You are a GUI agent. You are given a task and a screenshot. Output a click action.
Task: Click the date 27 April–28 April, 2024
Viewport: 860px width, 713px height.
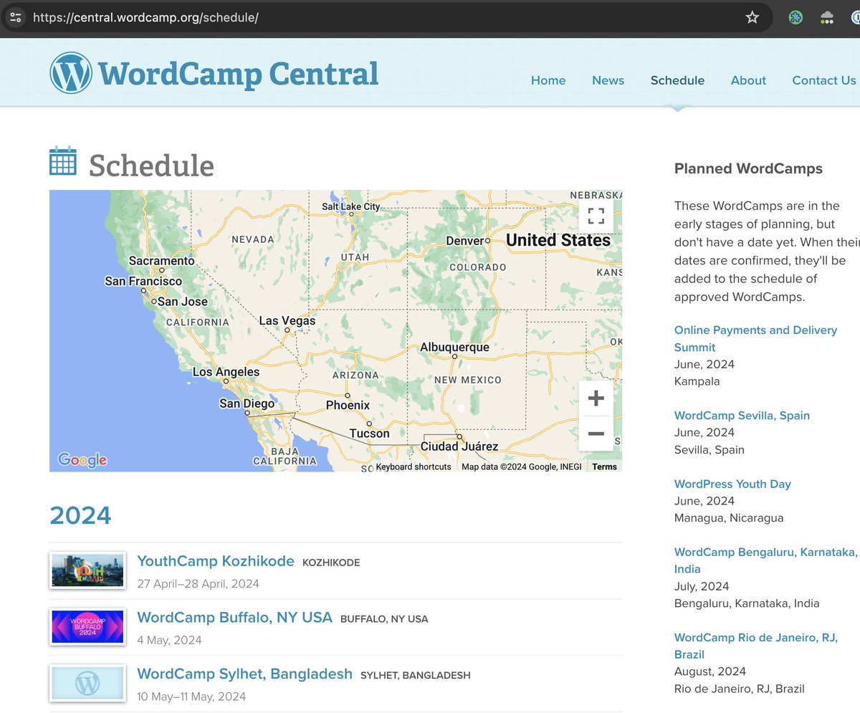[x=198, y=583]
